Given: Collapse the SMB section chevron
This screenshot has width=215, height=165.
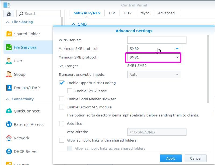Looking at the screenshot, I should (73, 24).
